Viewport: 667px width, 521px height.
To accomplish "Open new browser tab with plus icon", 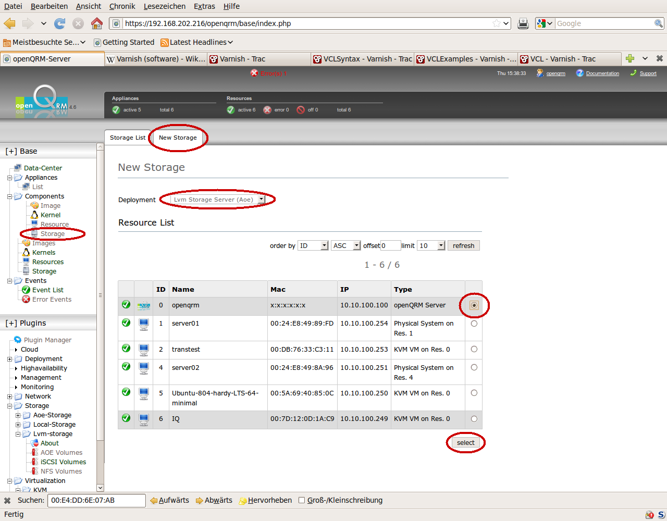I will [630, 59].
